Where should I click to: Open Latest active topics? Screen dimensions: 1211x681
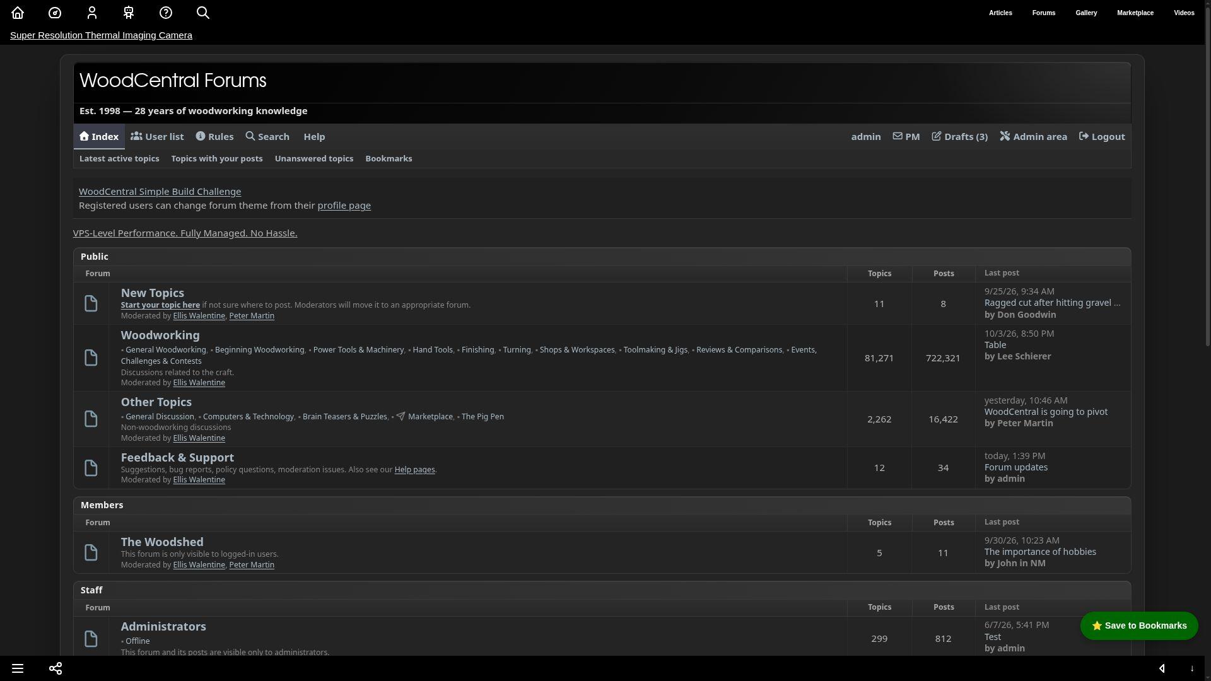(x=119, y=158)
